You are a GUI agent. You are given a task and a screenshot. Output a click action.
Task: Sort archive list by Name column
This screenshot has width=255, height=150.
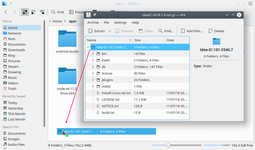tap(109, 40)
